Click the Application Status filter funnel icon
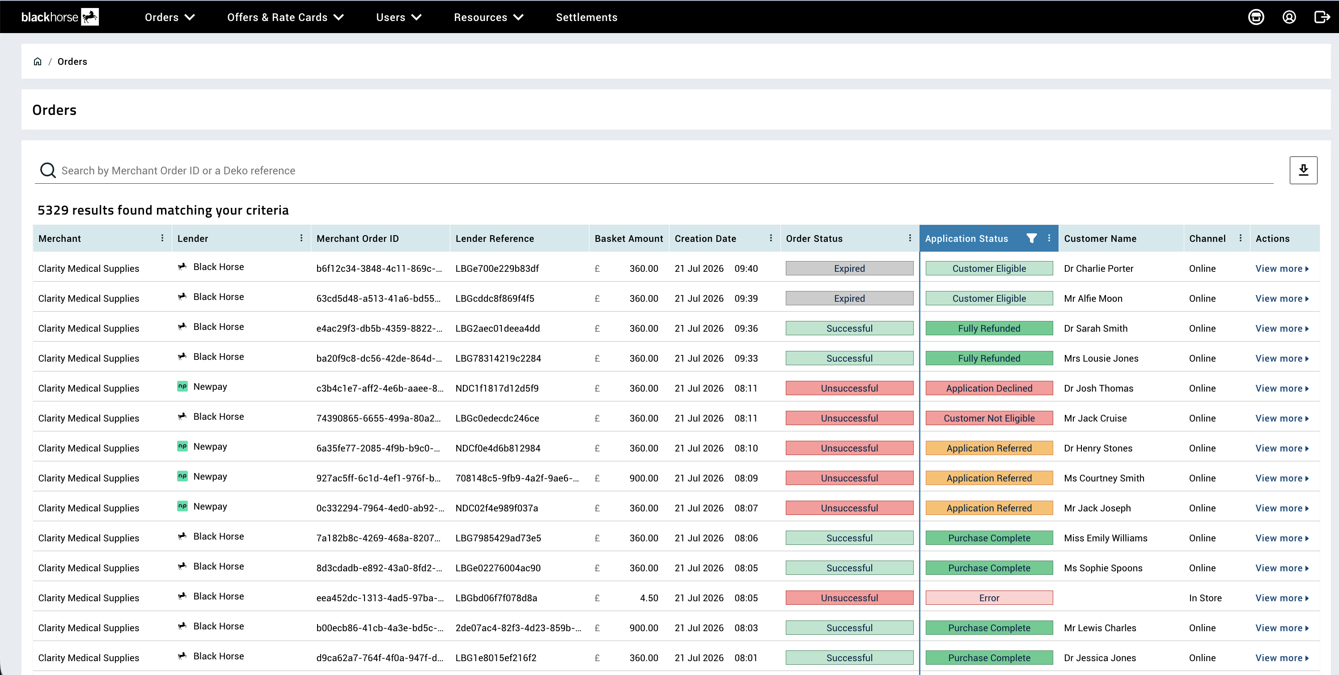 pos(1031,238)
